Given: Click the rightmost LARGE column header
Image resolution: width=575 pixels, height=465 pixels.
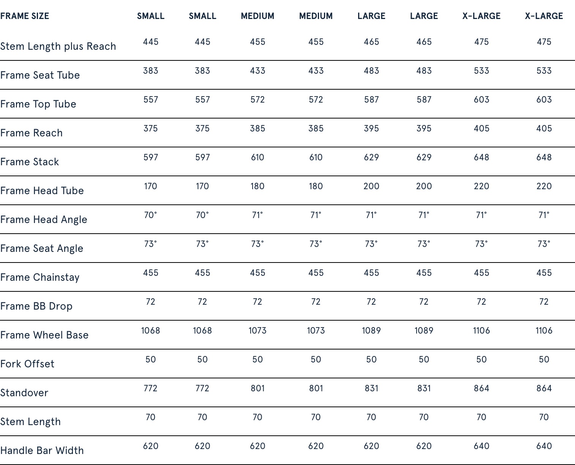Looking at the screenshot, I should (424, 16).
